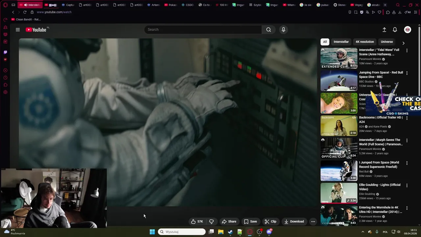Open options for Backrooms Official Trailer video
This screenshot has height=237, width=421.
407,118
